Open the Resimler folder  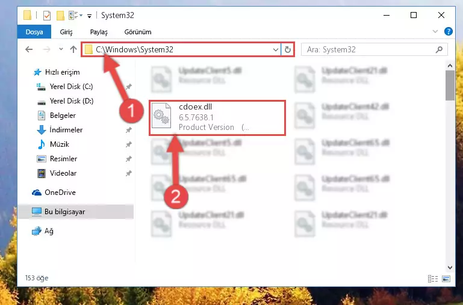coord(63,159)
